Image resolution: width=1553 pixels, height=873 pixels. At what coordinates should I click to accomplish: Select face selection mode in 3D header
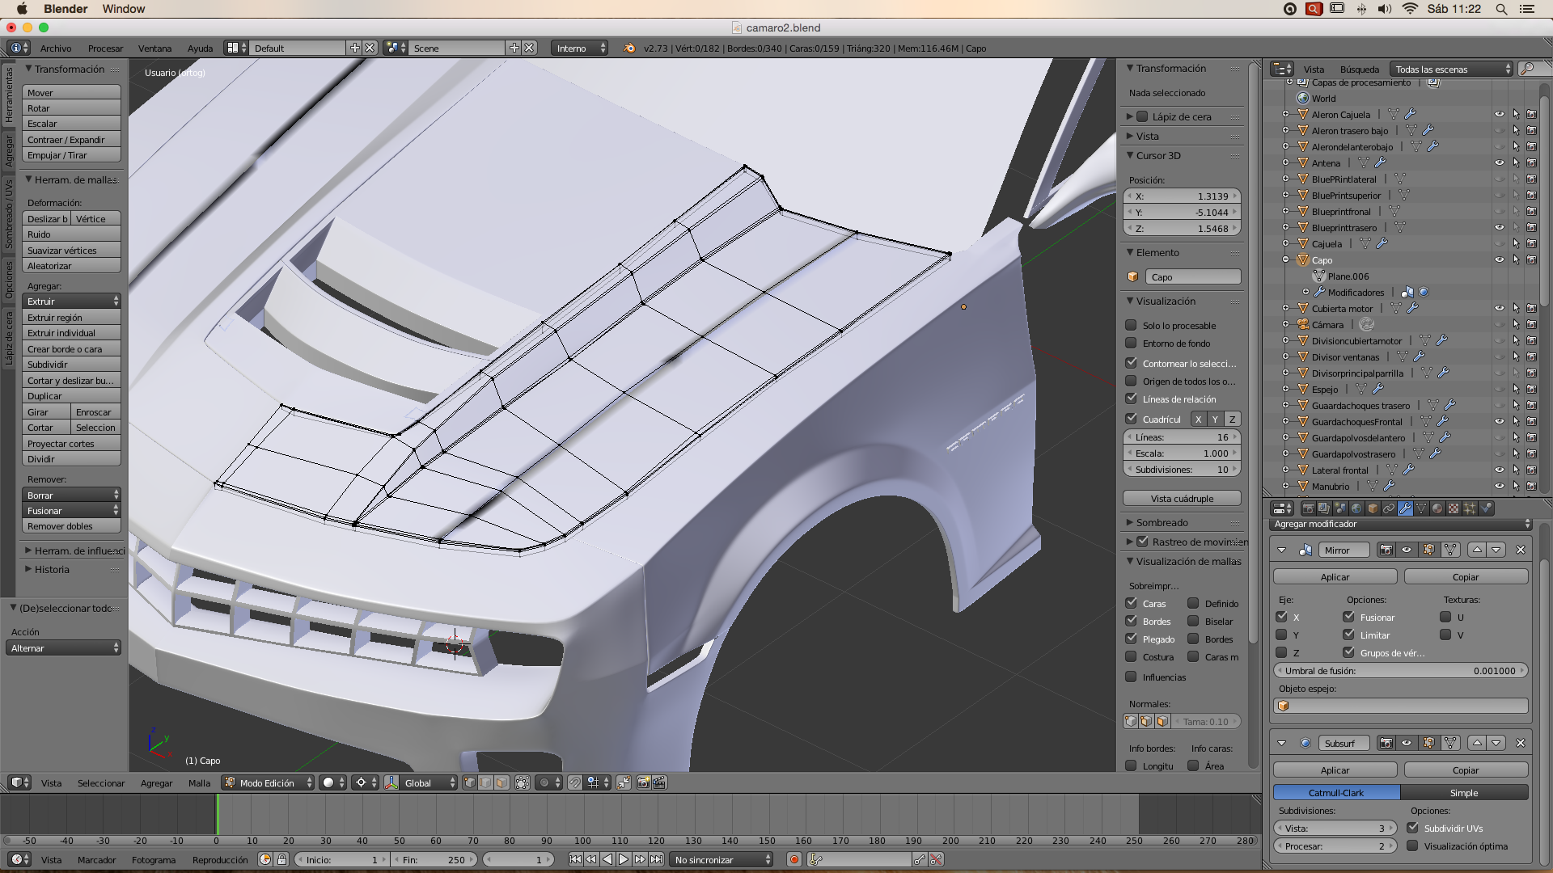click(x=501, y=782)
